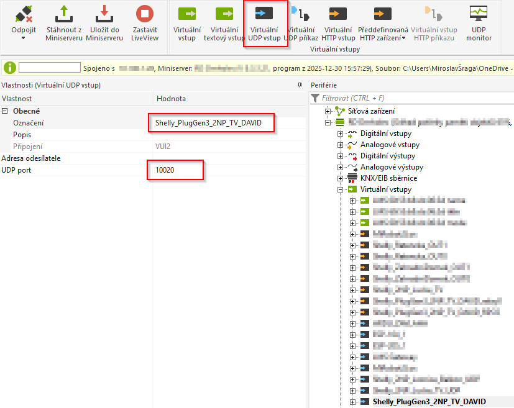Add a Virtuální vstup input
The image size is (514, 408).
tap(186, 14)
